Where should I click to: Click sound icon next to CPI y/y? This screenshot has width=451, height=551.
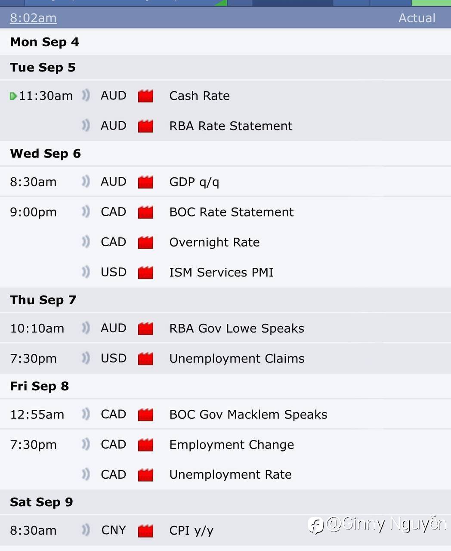click(x=86, y=530)
